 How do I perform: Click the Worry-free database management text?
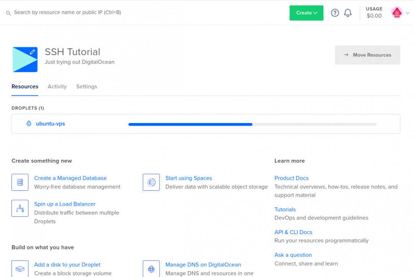tap(77, 187)
